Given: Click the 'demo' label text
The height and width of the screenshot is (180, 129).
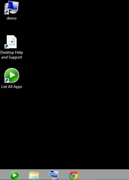Looking at the screenshot, I should click(11, 18).
